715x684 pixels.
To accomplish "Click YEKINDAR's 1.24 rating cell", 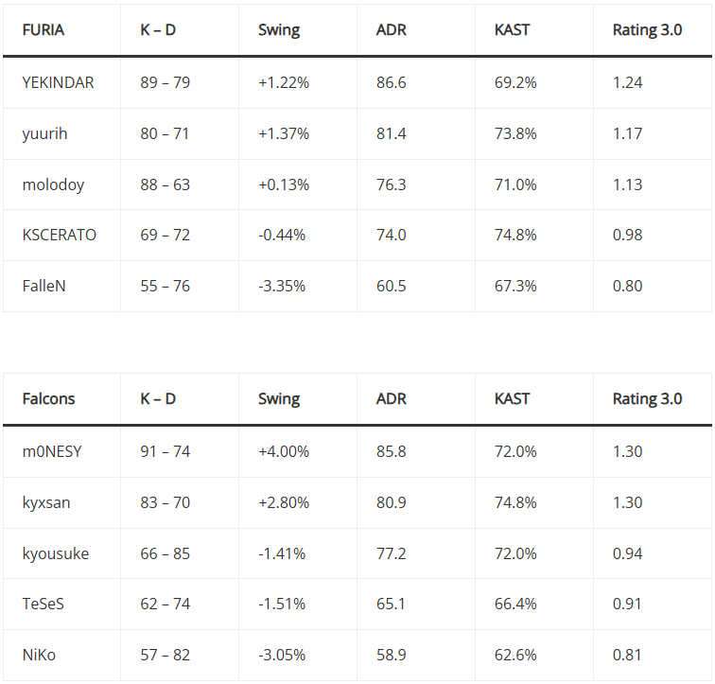I will (x=627, y=82).
